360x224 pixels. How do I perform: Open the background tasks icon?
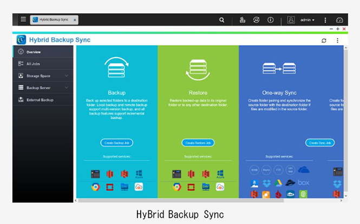[x=243, y=20]
